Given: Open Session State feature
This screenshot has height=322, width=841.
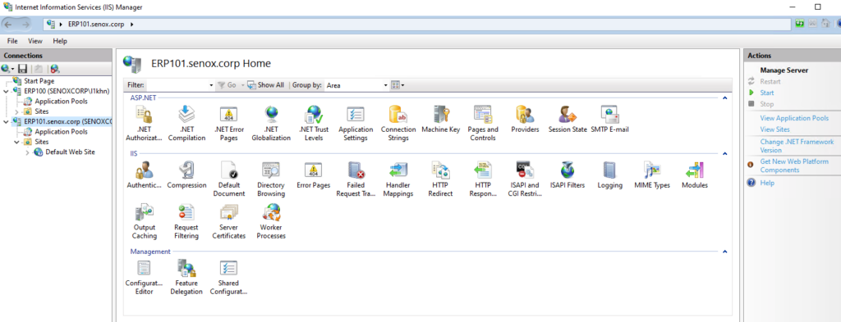Looking at the screenshot, I should tap(568, 119).
